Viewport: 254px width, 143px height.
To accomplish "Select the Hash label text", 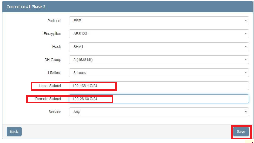I will (57, 47).
